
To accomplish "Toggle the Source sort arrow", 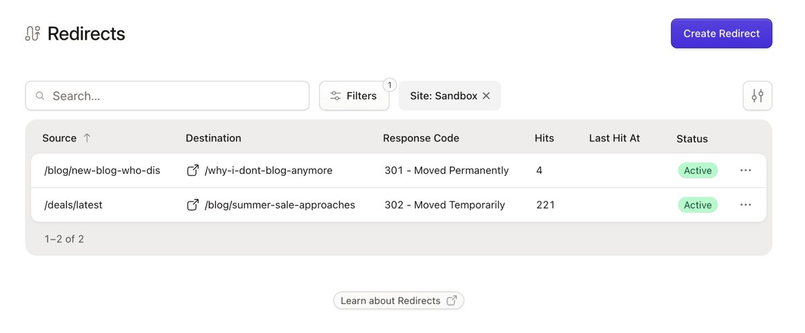I will pos(87,138).
